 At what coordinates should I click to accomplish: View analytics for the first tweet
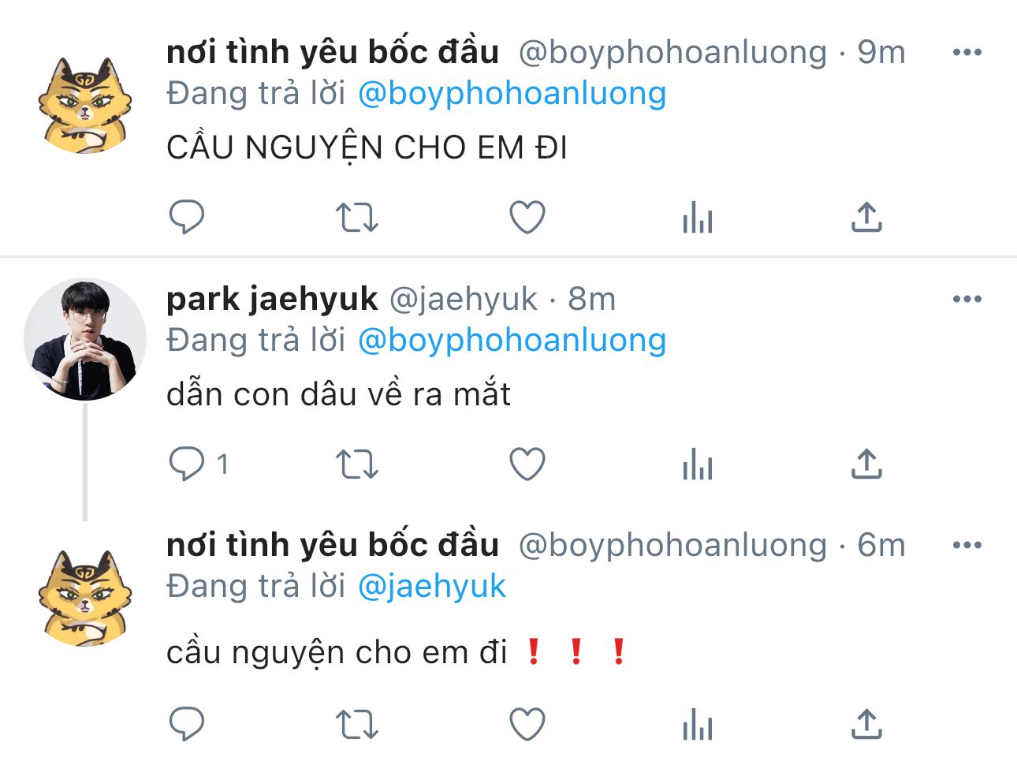click(x=697, y=217)
